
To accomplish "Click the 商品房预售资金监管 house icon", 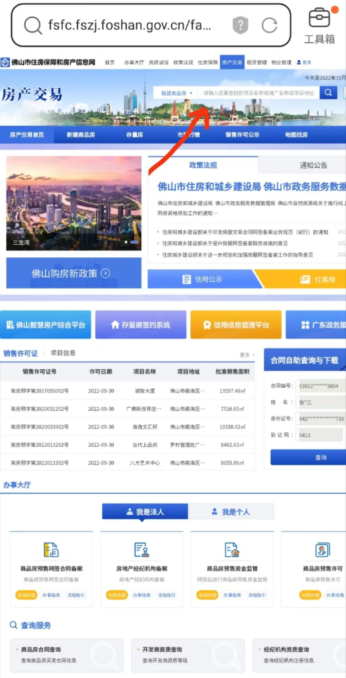I will tap(232, 550).
